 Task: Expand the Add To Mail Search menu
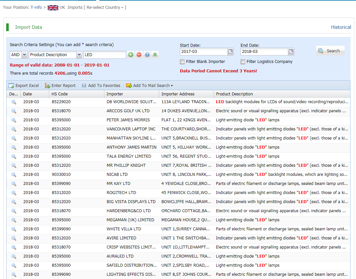pyautogui.click(x=149, y=86)
